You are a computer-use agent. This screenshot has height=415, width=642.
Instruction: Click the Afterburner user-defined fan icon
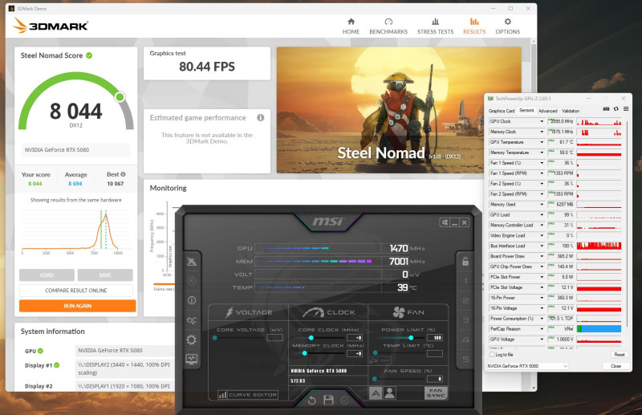pos(390,393)
